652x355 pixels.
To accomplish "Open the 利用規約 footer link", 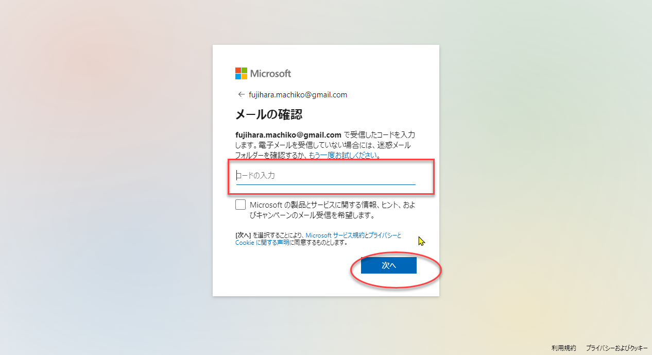I will coord(563,348).
